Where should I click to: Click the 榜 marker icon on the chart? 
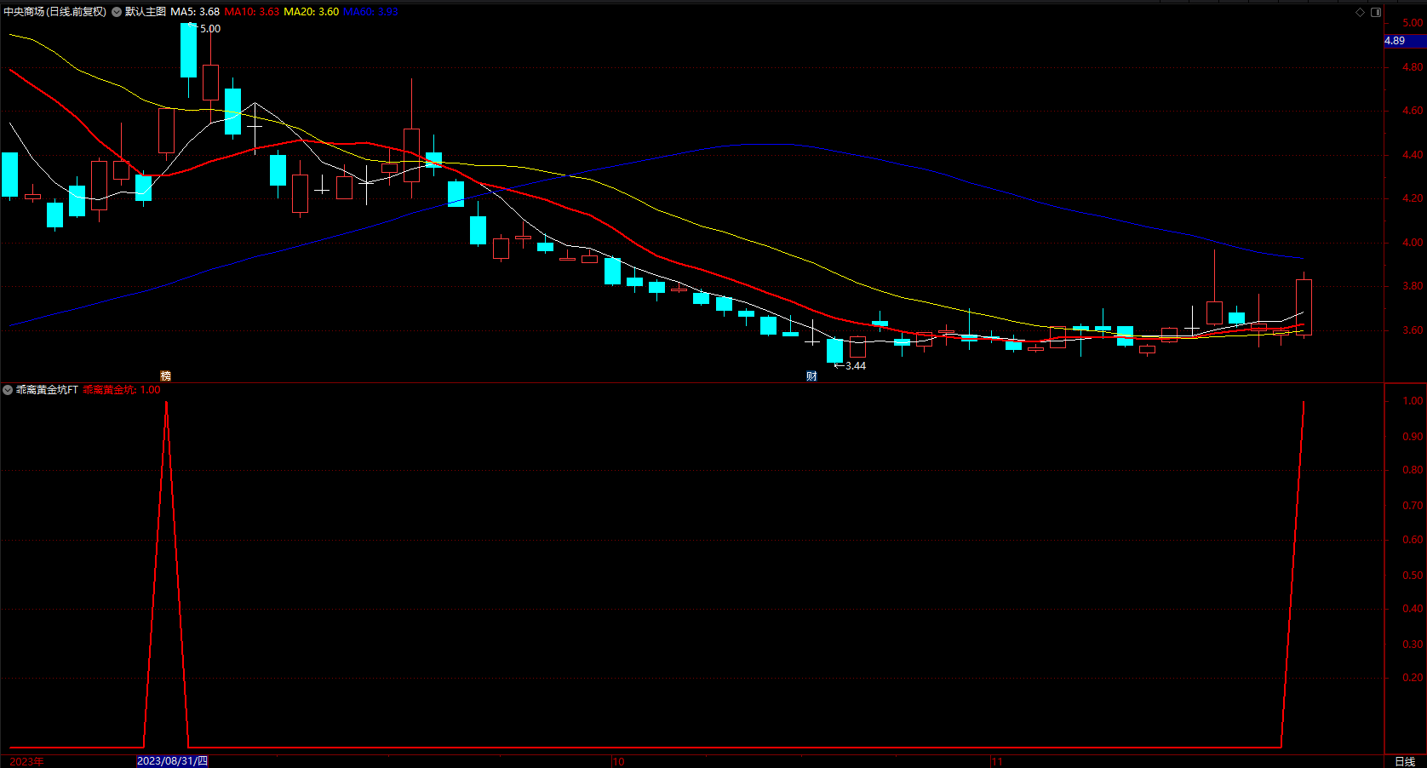[x=165, y=375]
